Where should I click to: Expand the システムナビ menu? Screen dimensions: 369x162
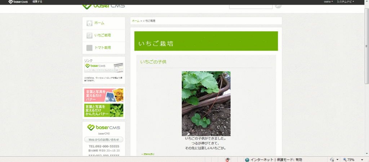coord(346,2)
